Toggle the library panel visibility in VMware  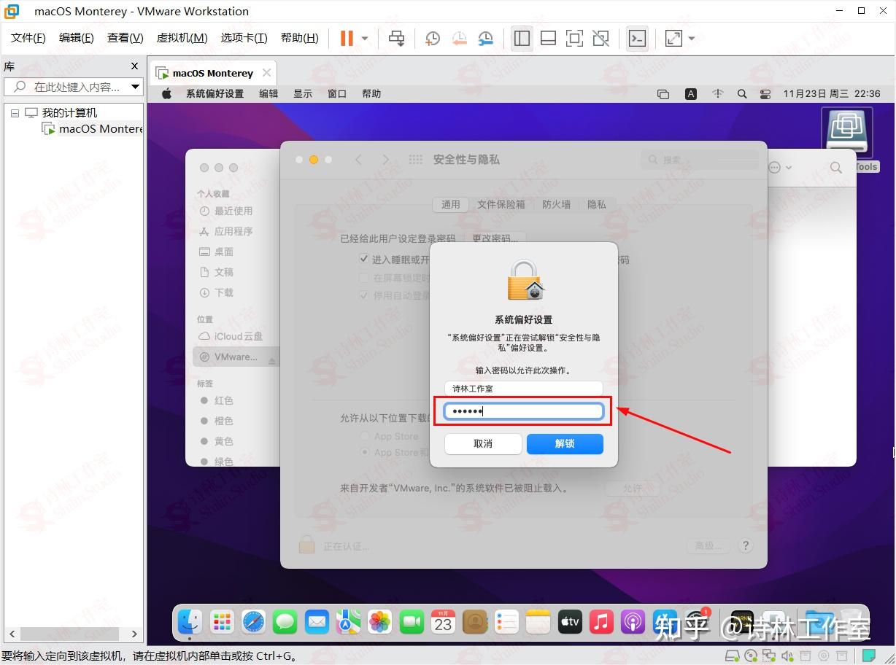click(x=522, y=38)
